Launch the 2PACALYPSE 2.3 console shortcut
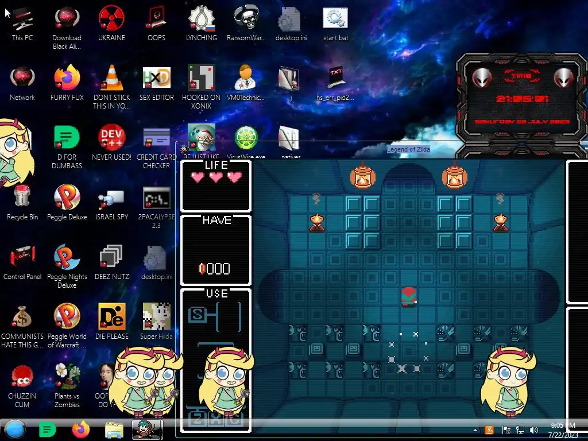 (x=156, y=207)
